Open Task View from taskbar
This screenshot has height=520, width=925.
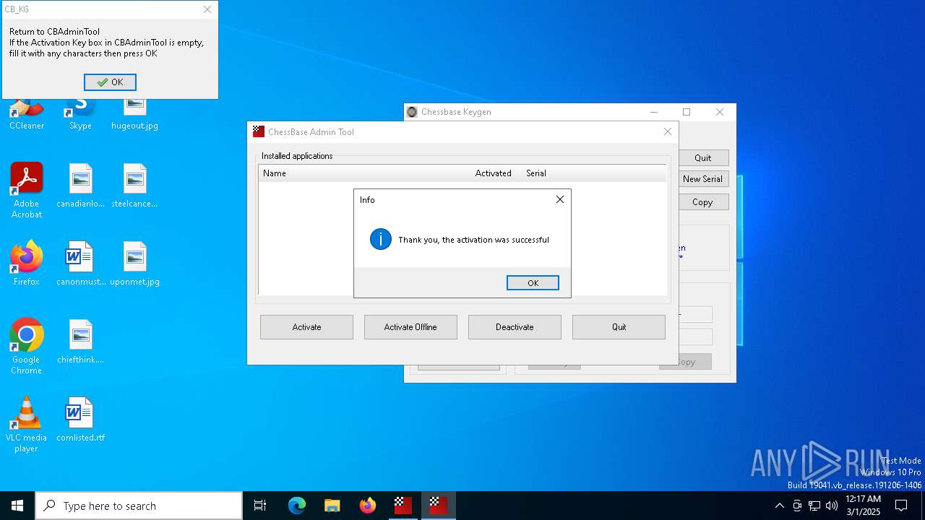click(x=260, y=506)
